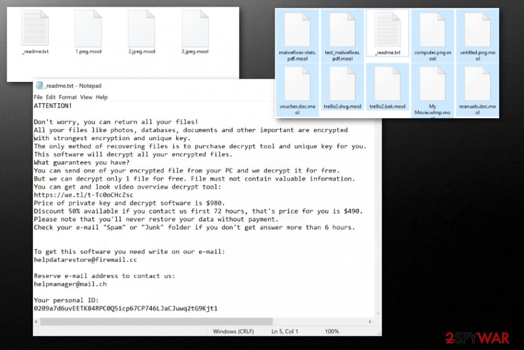This screenshot has height=350, width=524.
Task: Select the 3.jpeg.mool file icon
Action: point(195,32)
